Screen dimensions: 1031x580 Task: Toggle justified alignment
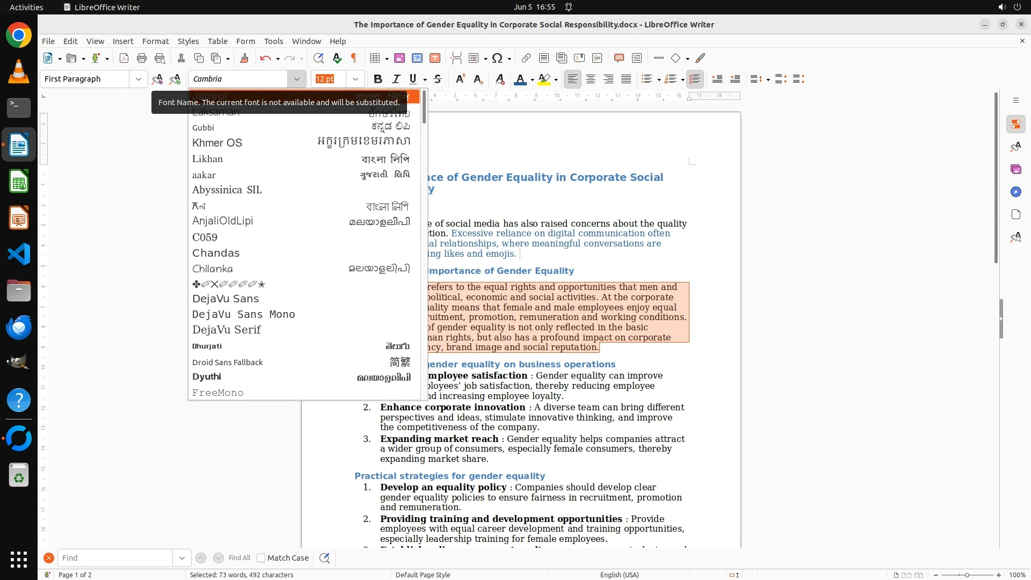click(x=626, y=79)
